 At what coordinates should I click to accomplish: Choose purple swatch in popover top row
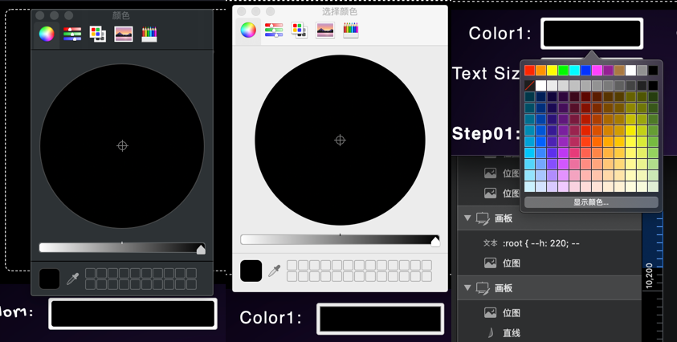point(608,71)
